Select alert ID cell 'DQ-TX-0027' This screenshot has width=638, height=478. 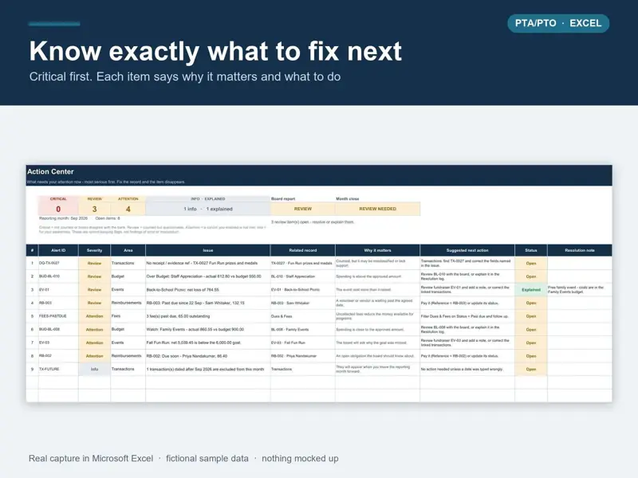tap(58, 264)
